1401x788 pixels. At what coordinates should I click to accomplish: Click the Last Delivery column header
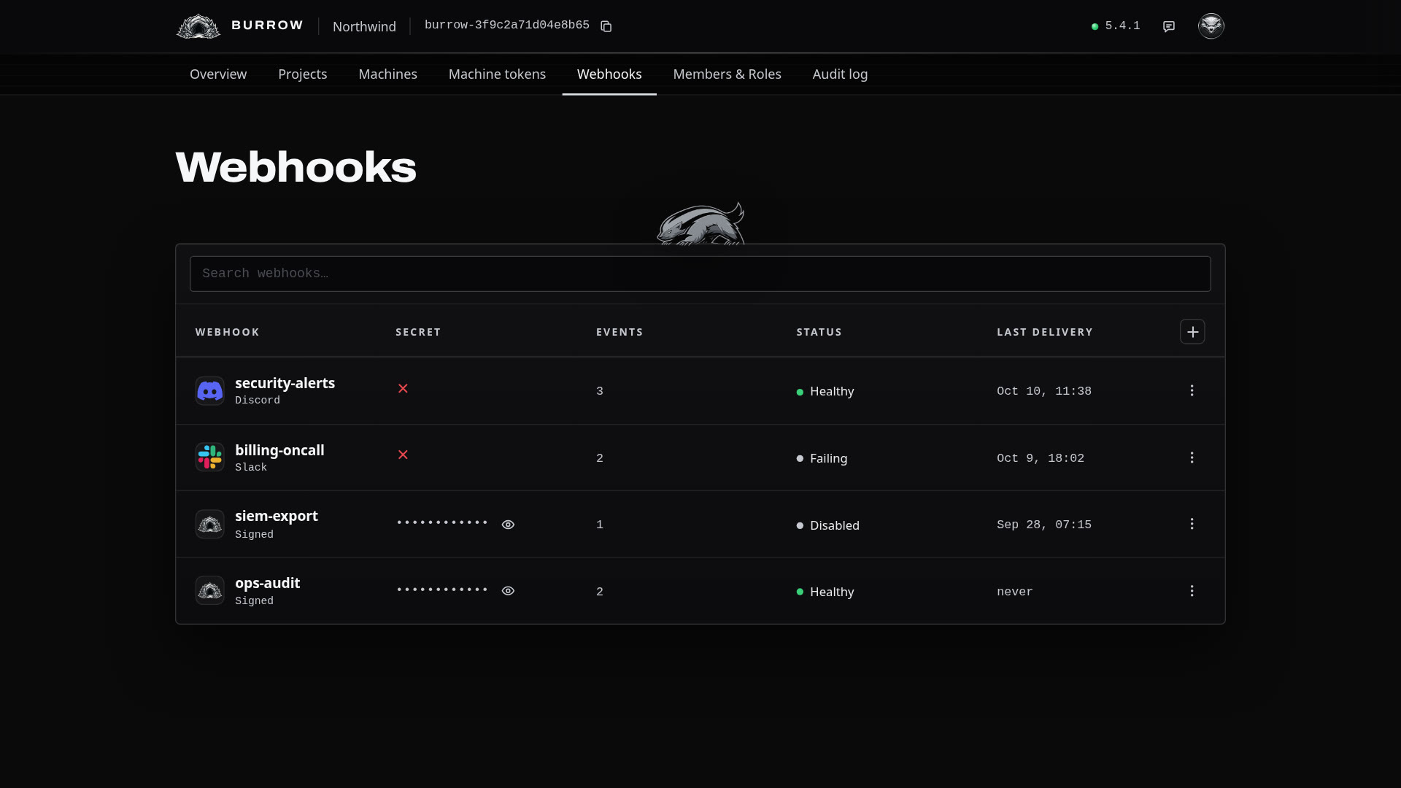(x=1045, y=332)
